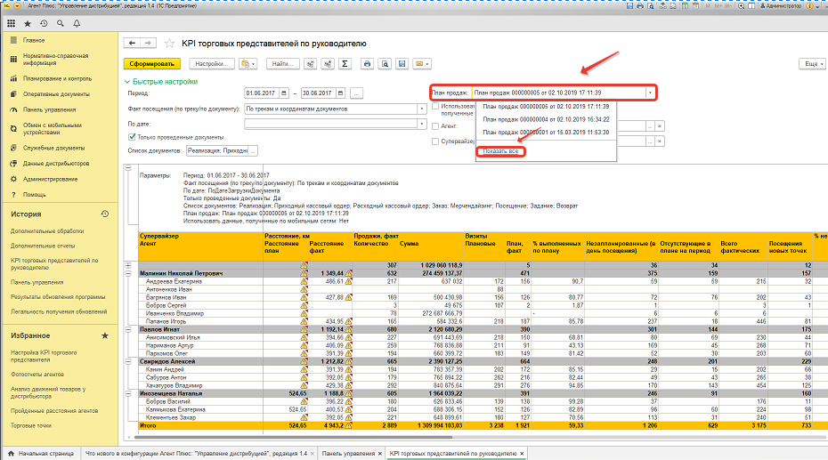Click the horizontal scrollbar of the report
The height and width of the screenshot is (460, 828).
[293, 438]
